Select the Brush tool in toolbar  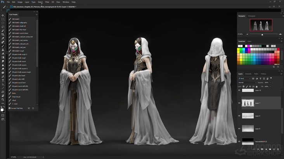coord(3,46)
